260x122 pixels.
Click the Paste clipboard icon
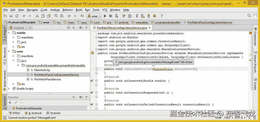click(x=49, y=16)
